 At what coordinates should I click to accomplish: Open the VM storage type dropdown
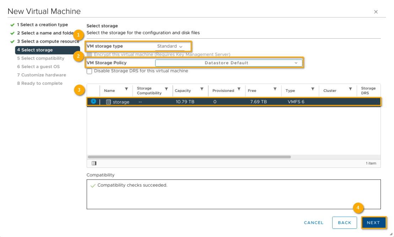coord(170,46)
